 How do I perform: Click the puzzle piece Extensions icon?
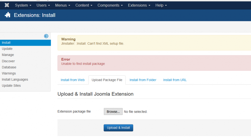click(8, 15)
